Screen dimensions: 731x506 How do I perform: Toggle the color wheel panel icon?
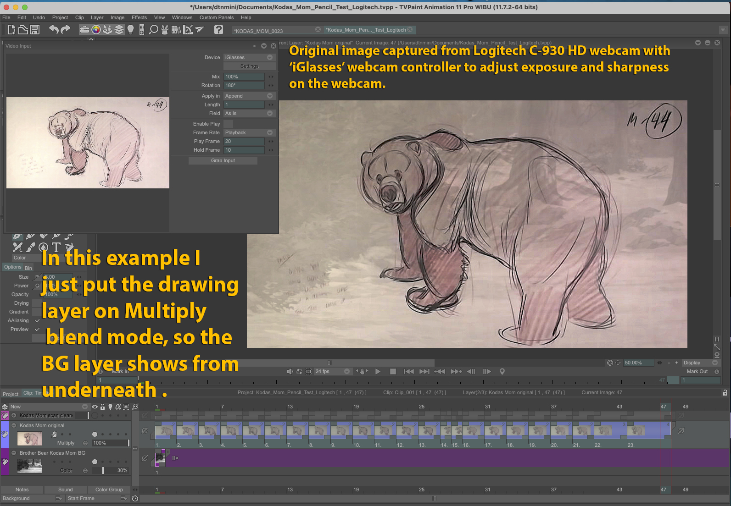[96, 30]
